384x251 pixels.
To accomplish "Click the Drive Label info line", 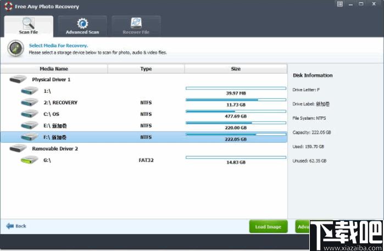I will click(x=311, y=104).
